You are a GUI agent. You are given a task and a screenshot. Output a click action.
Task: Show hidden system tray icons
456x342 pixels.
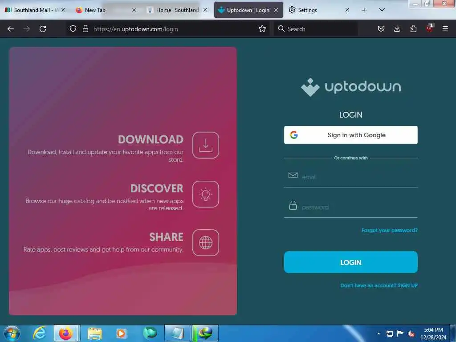coord(379,334)
